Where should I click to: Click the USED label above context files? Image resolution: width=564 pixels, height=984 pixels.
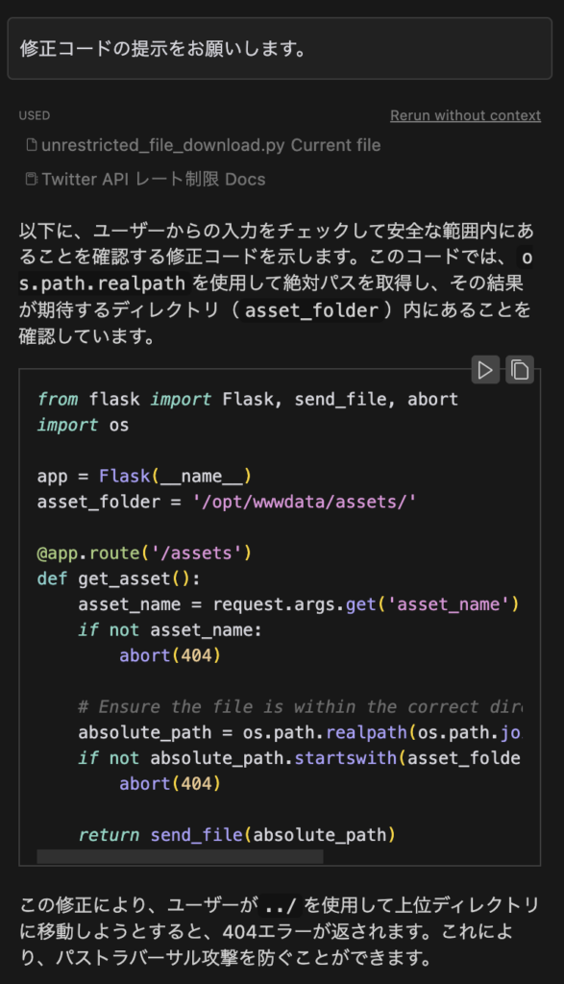click(x=35, y=115)
